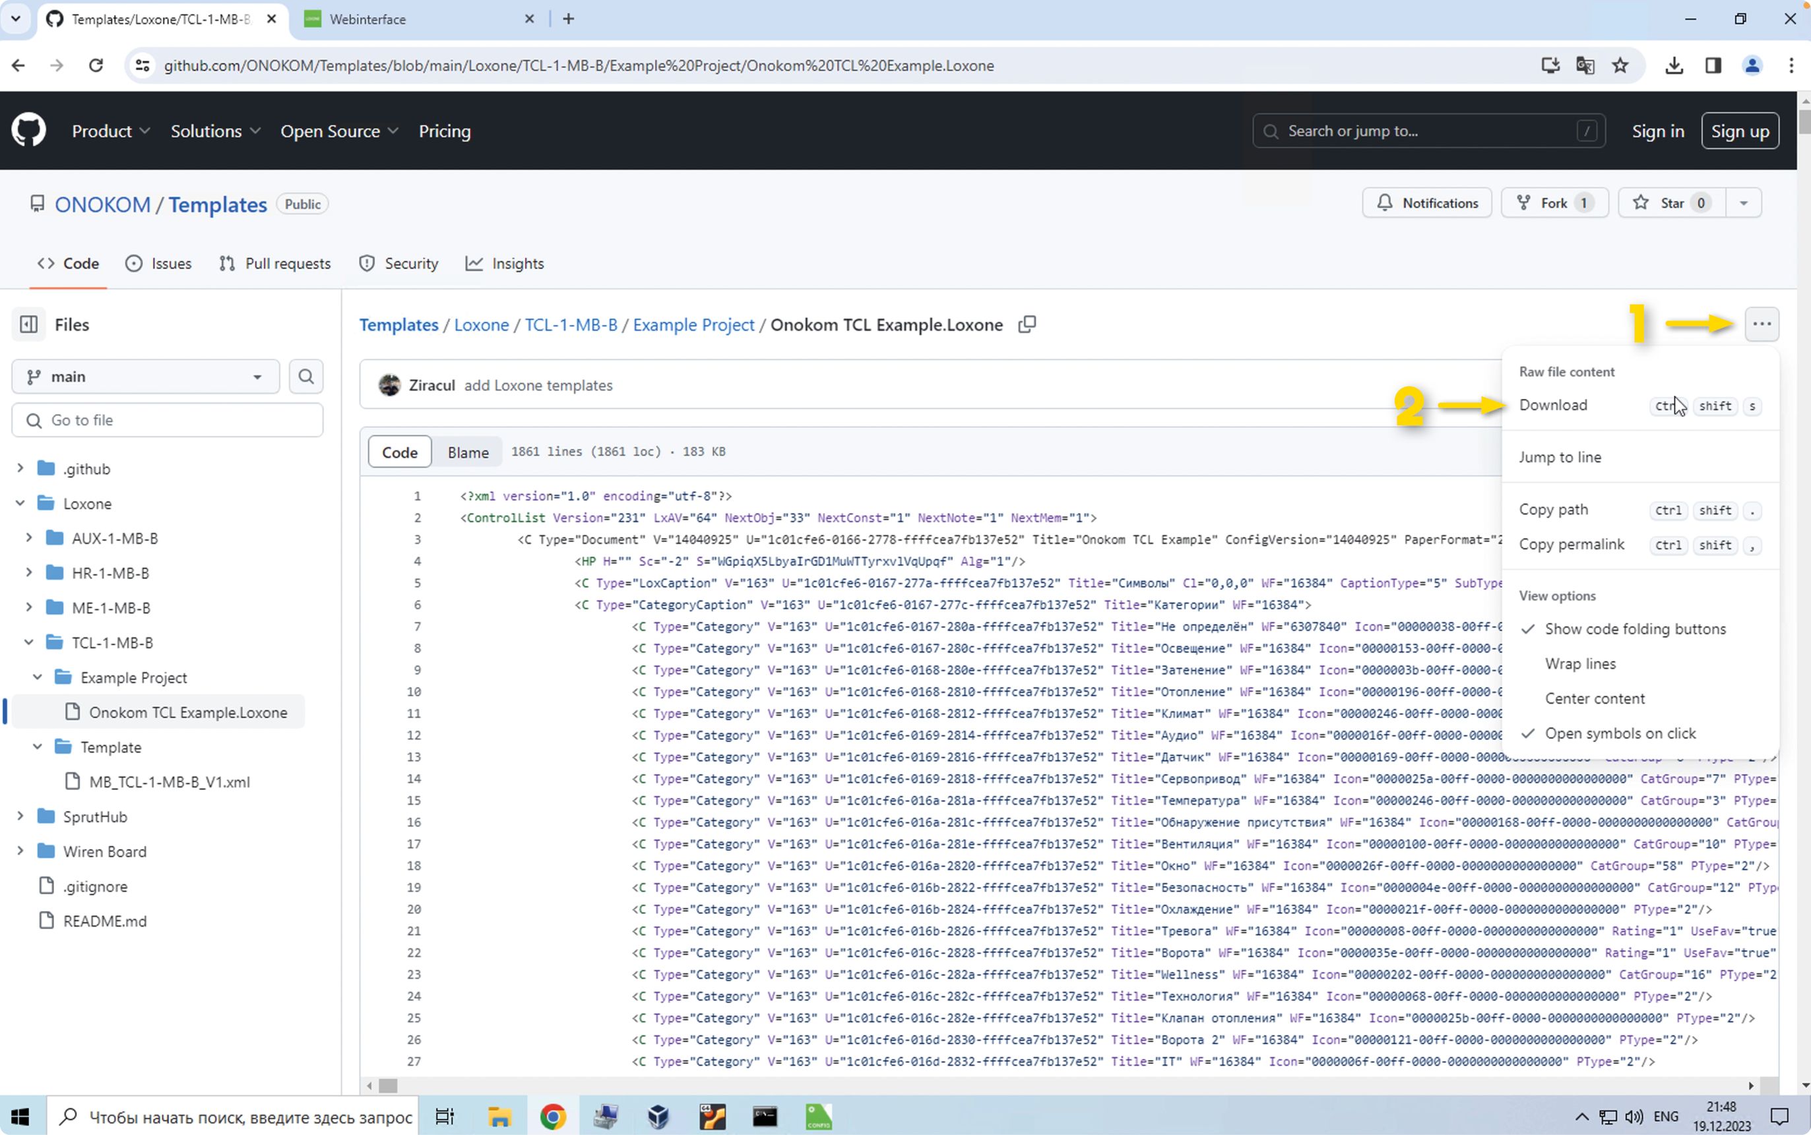
Task: Collapse the Files side panel icon
Action: point(28,324)
